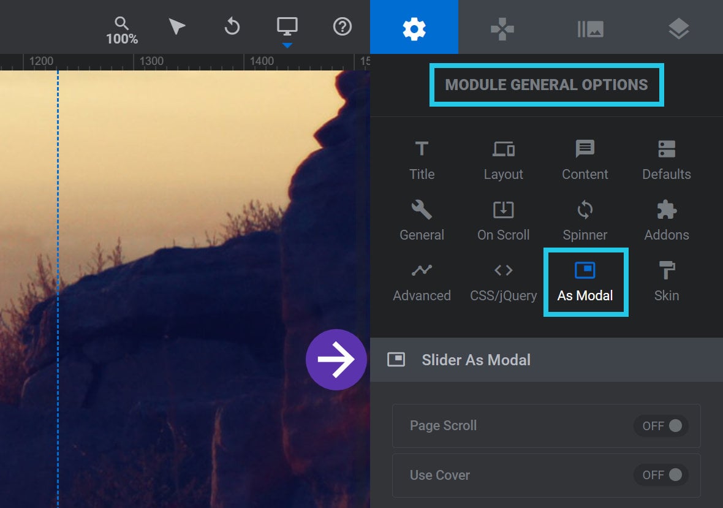The height and width of the screenshot is (508, 723).
Task: Open the help question mark icon
Action: pos(342,26)
